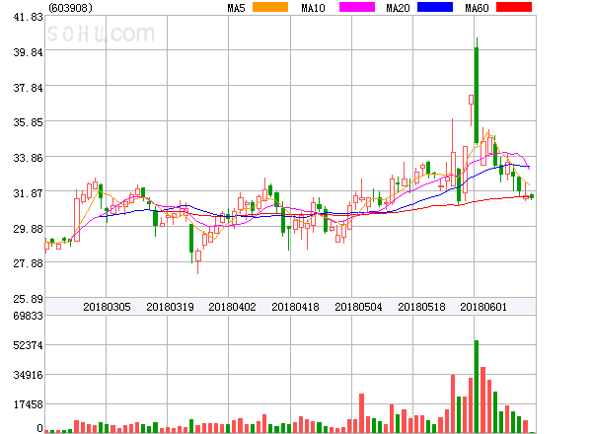
Task: Click the MA10 legend label
Action: pyautogui.click(x=313, y=8)
